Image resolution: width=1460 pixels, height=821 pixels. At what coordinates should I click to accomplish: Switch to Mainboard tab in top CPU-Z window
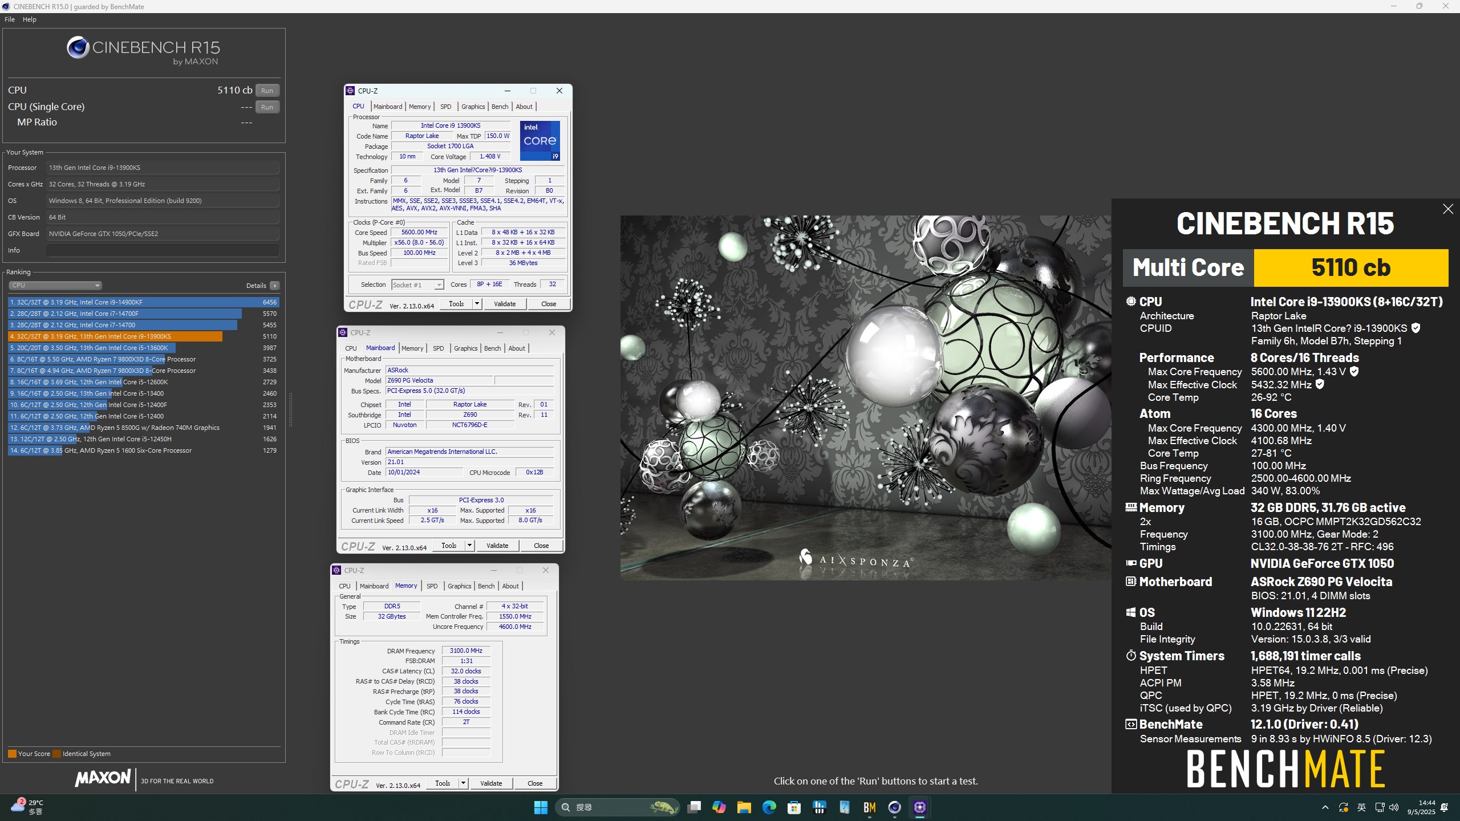[x=388, y=107]
